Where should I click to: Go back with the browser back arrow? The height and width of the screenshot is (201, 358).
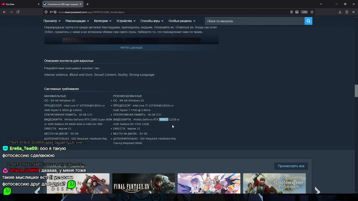point(4,12)
